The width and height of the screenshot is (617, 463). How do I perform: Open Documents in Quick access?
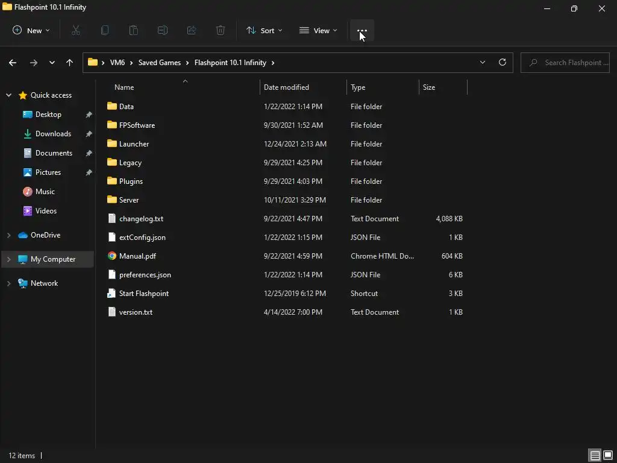[x=54, y=153]
